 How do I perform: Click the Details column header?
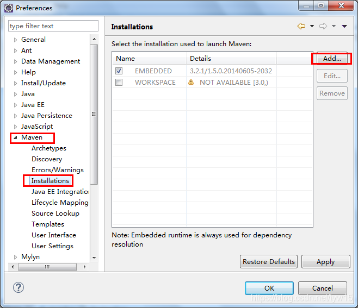[x=231, y=58]
